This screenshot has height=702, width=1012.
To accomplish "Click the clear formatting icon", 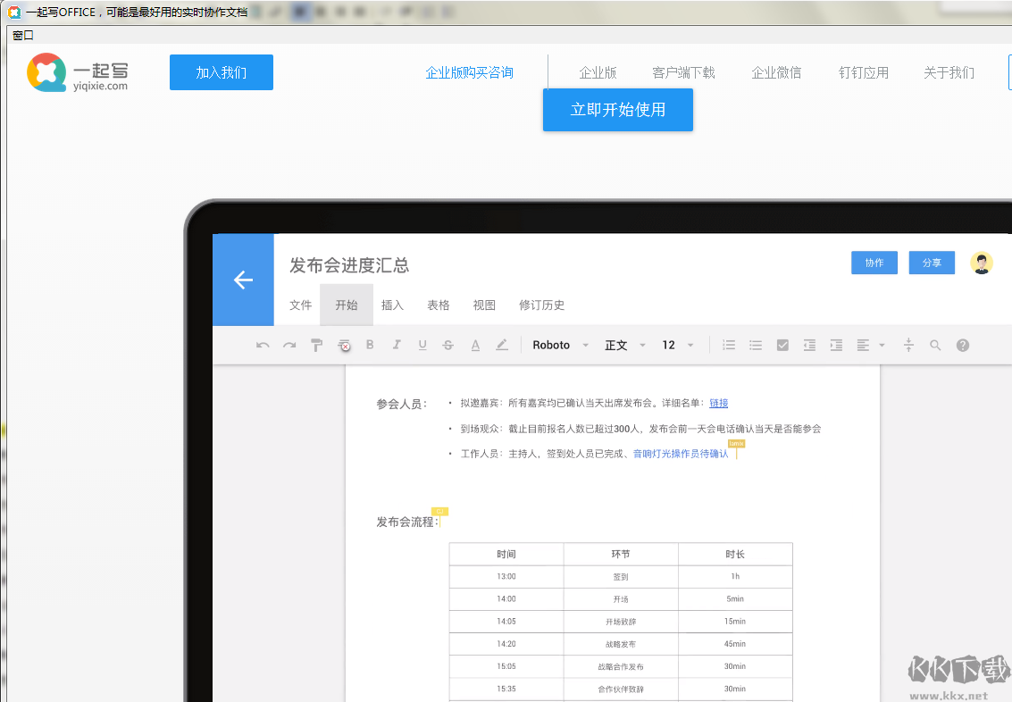I will point(344,345).
